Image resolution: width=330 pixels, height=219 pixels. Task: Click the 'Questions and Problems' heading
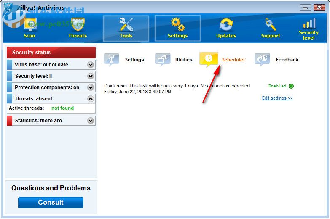(x=51, y=188)
